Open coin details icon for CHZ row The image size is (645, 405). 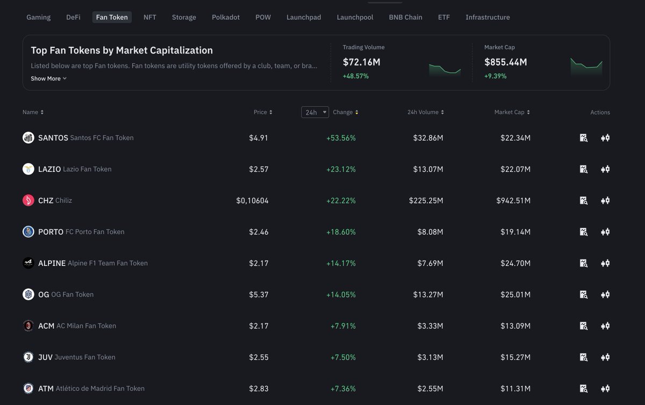coord(584,200)
